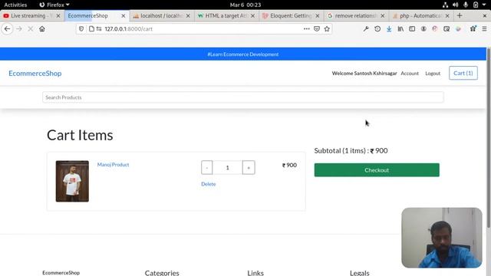The height and width of the screenshot is (276, 491).
Task: Click the Manoj Product thumbnail image
Action: 72,181
